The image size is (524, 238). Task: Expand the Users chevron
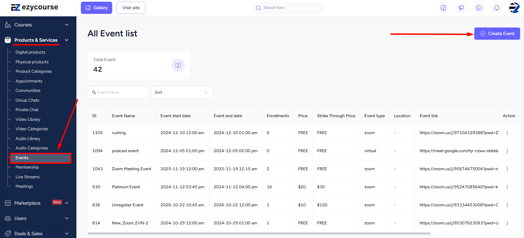click(x=67, y=218)
